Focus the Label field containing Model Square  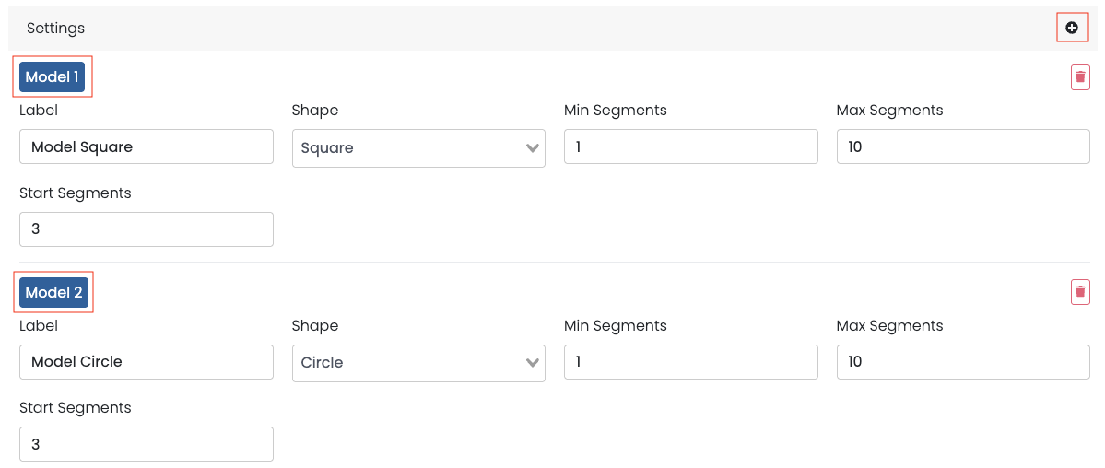point(146,146)
